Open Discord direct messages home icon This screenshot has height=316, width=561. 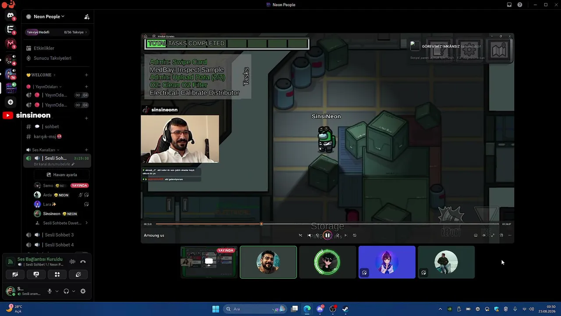click(x=11, y=16)
